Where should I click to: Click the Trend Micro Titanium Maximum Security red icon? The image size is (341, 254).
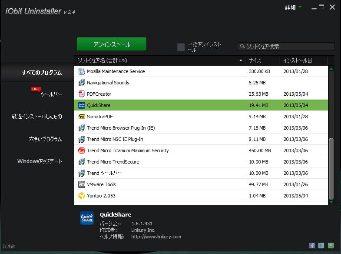click(82, 150)
